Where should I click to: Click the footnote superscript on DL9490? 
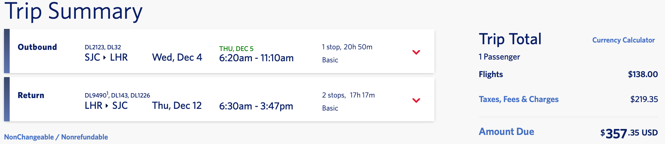[x=107, y=93]
